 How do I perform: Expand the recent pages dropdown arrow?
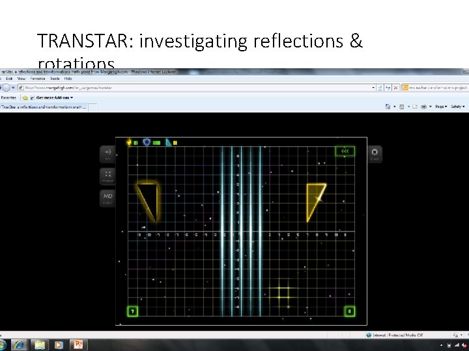[13, 88]
